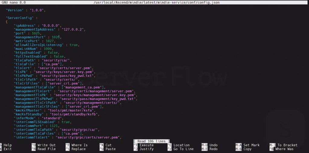Click the Replace shortcut label
The height and width of the screenshot is (153, 309).
pyautogui.click(x=78, y=149)
